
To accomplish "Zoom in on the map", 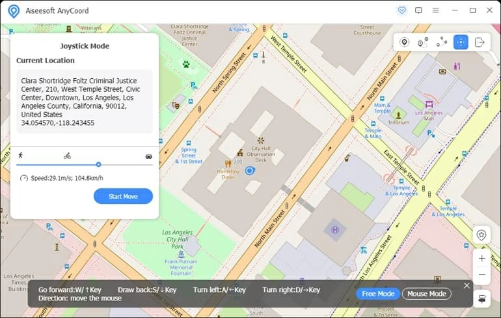I will click(x=481, y=258).
